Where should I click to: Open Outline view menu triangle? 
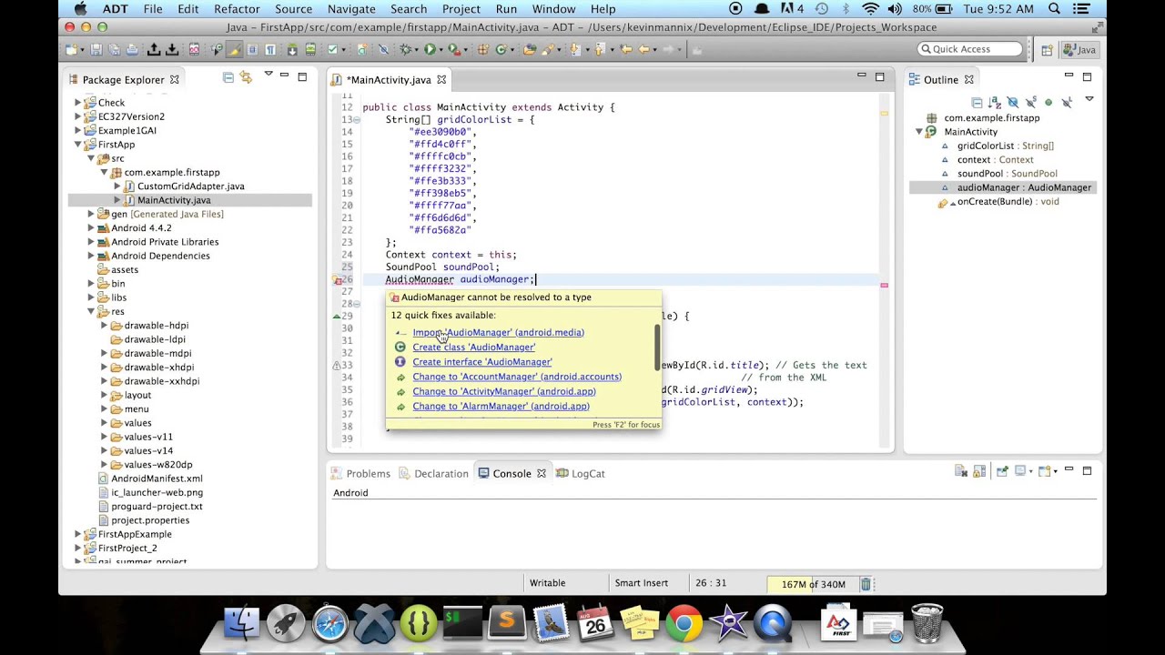coord(1089,98)
